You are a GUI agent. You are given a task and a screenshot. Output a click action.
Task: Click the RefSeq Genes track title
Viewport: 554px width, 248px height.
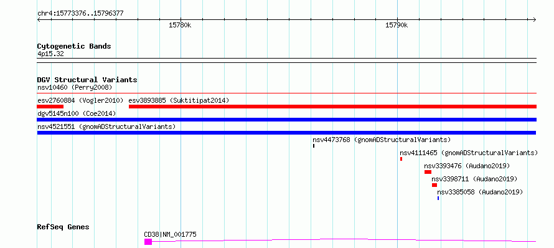point(63,227)
